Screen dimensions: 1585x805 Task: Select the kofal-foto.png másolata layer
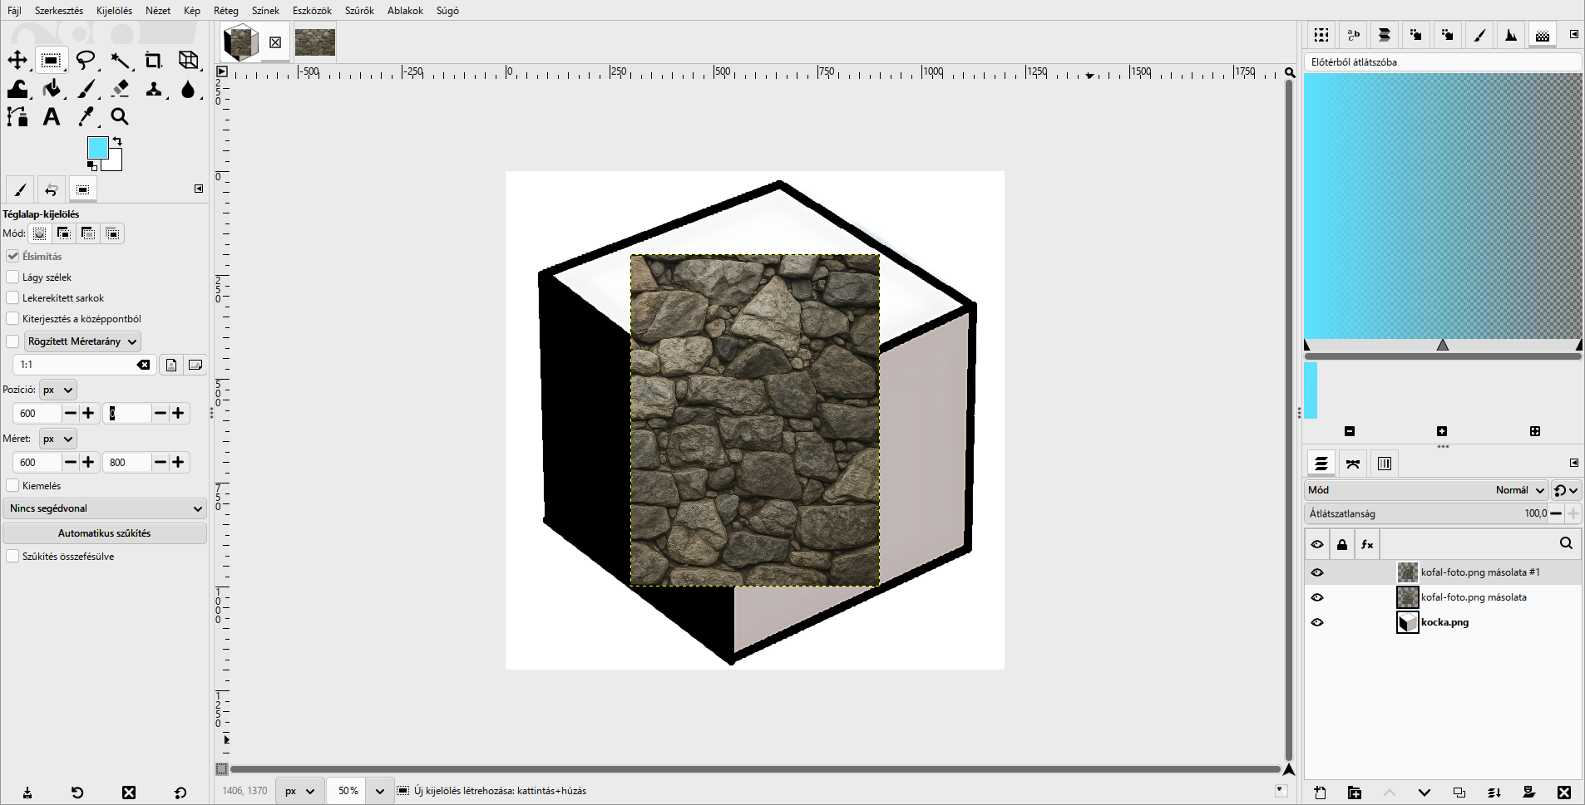tap(1443, 597)
